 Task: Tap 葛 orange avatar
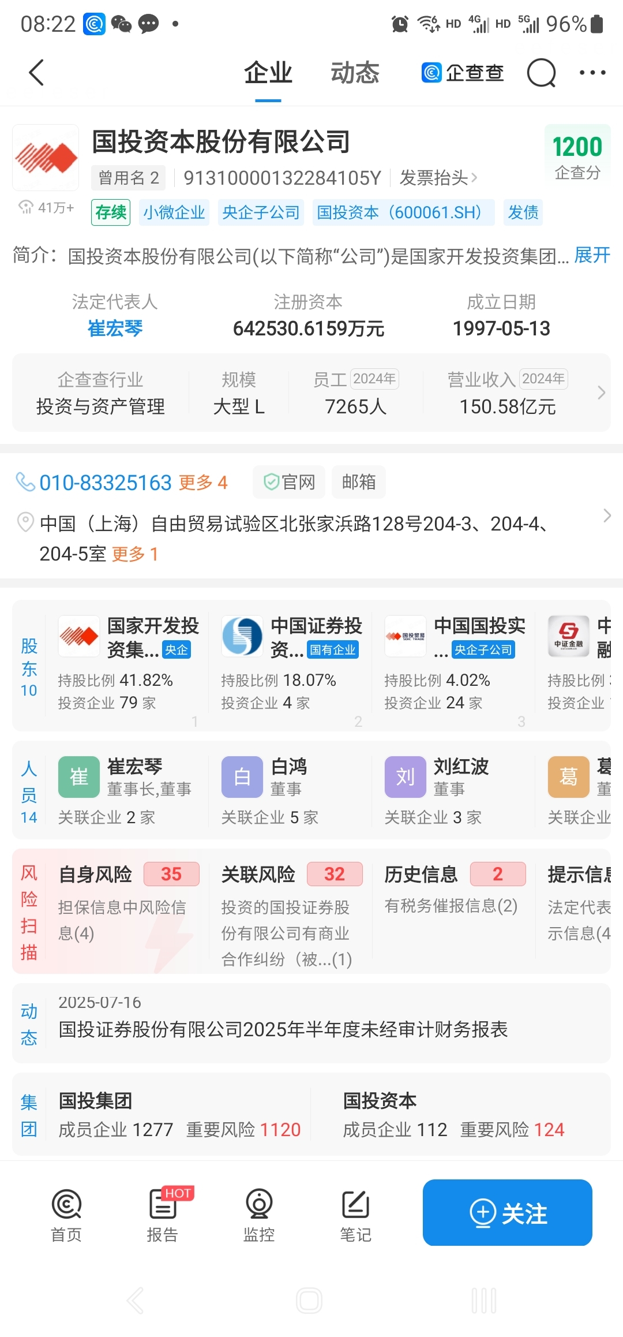569,777
